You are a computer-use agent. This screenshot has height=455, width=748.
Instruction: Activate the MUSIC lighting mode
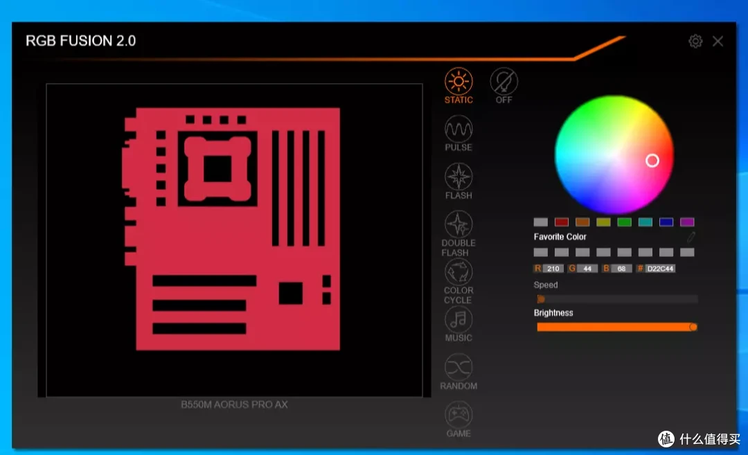click(x=458, y=324)
